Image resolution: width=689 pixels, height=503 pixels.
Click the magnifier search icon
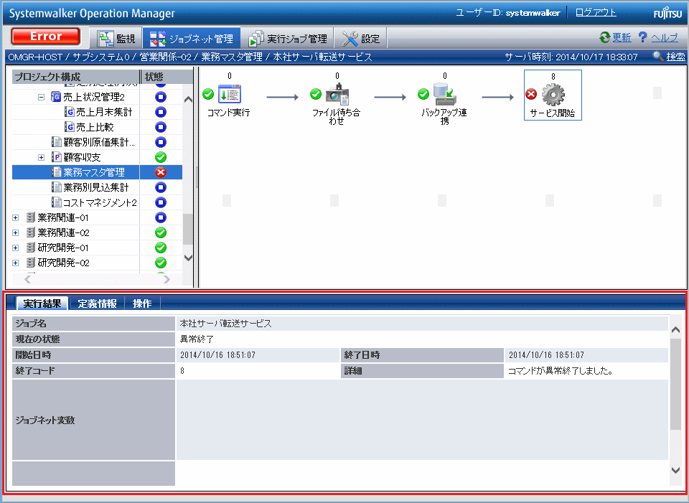click(x=658, y=57)
